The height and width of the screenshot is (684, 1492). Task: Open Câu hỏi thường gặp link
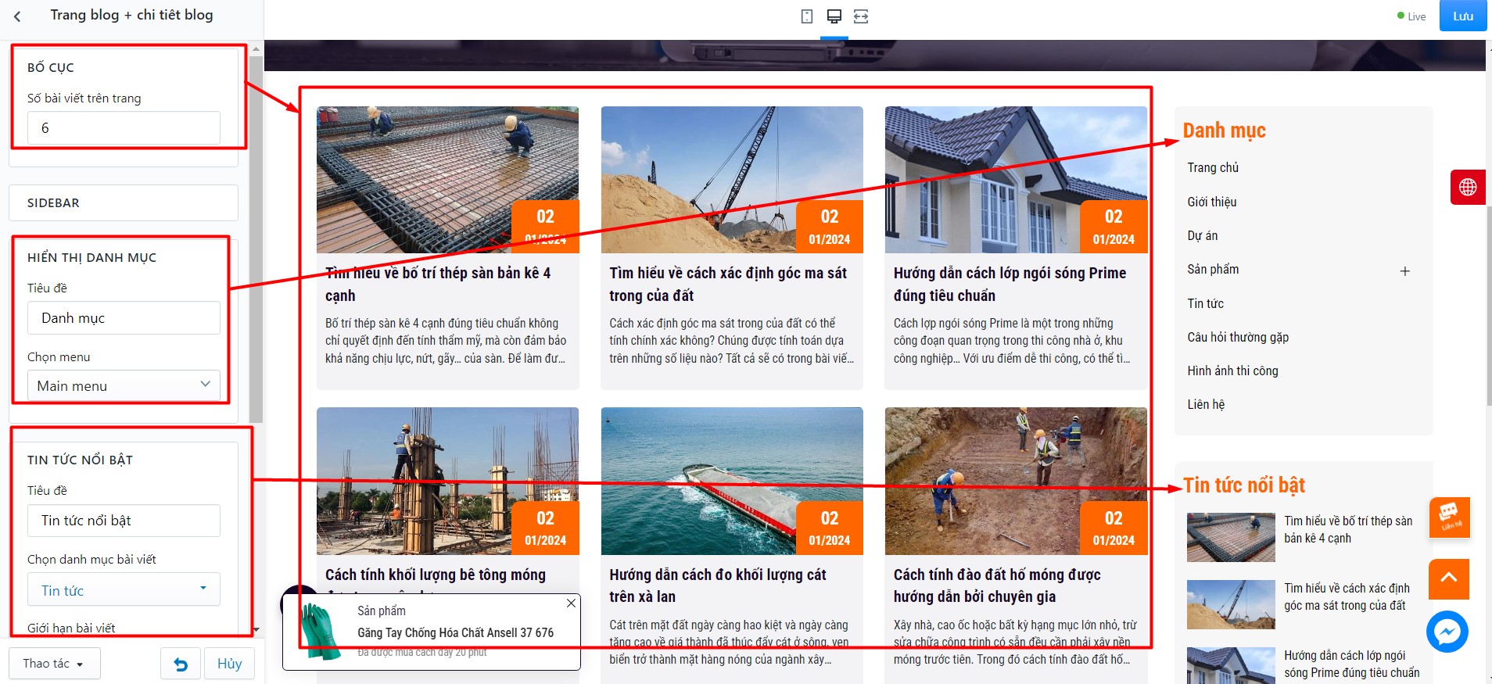coord(1238,337)
